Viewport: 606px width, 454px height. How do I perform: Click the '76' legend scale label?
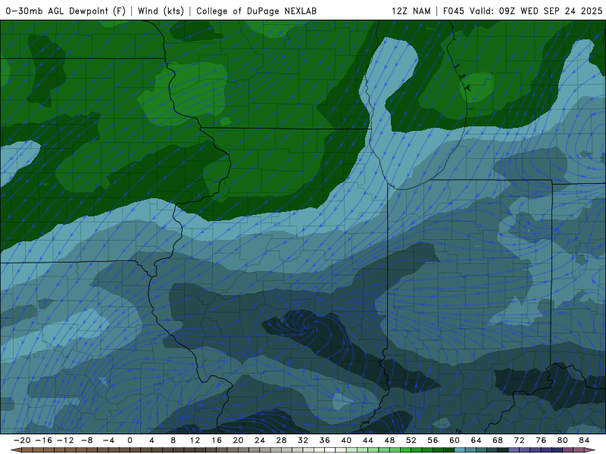click(541, 440)
